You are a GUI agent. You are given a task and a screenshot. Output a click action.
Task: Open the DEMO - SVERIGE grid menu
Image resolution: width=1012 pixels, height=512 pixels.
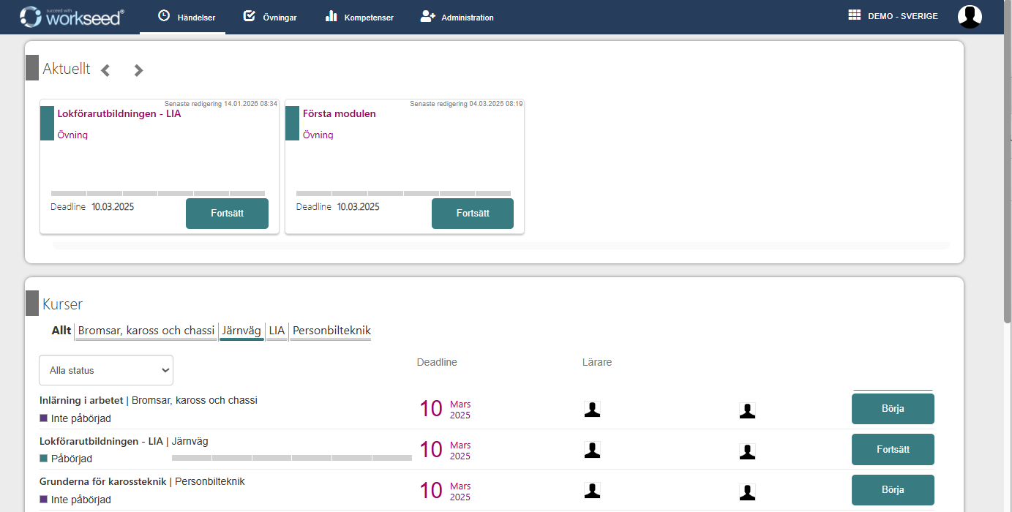click(x=892, y=16)
